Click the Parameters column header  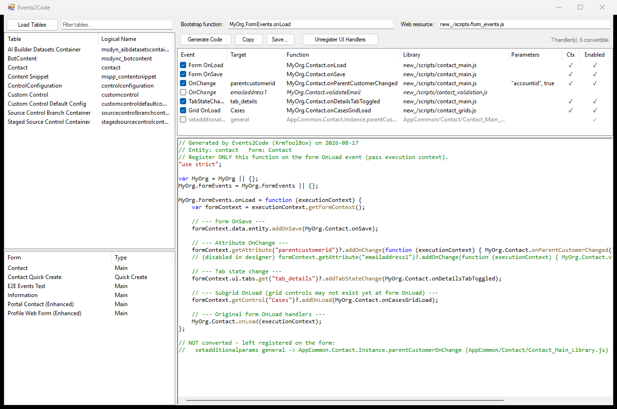[x=535, y=55]
